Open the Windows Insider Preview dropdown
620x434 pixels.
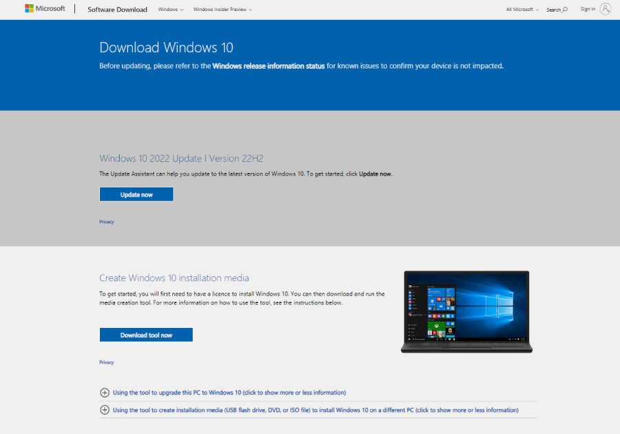pyautogui.click(x=220, y=10)
